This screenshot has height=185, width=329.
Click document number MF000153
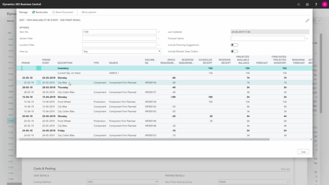click(x=151, y=136)
